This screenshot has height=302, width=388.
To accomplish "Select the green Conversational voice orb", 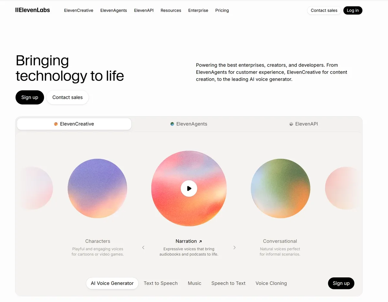I will 280,189.
